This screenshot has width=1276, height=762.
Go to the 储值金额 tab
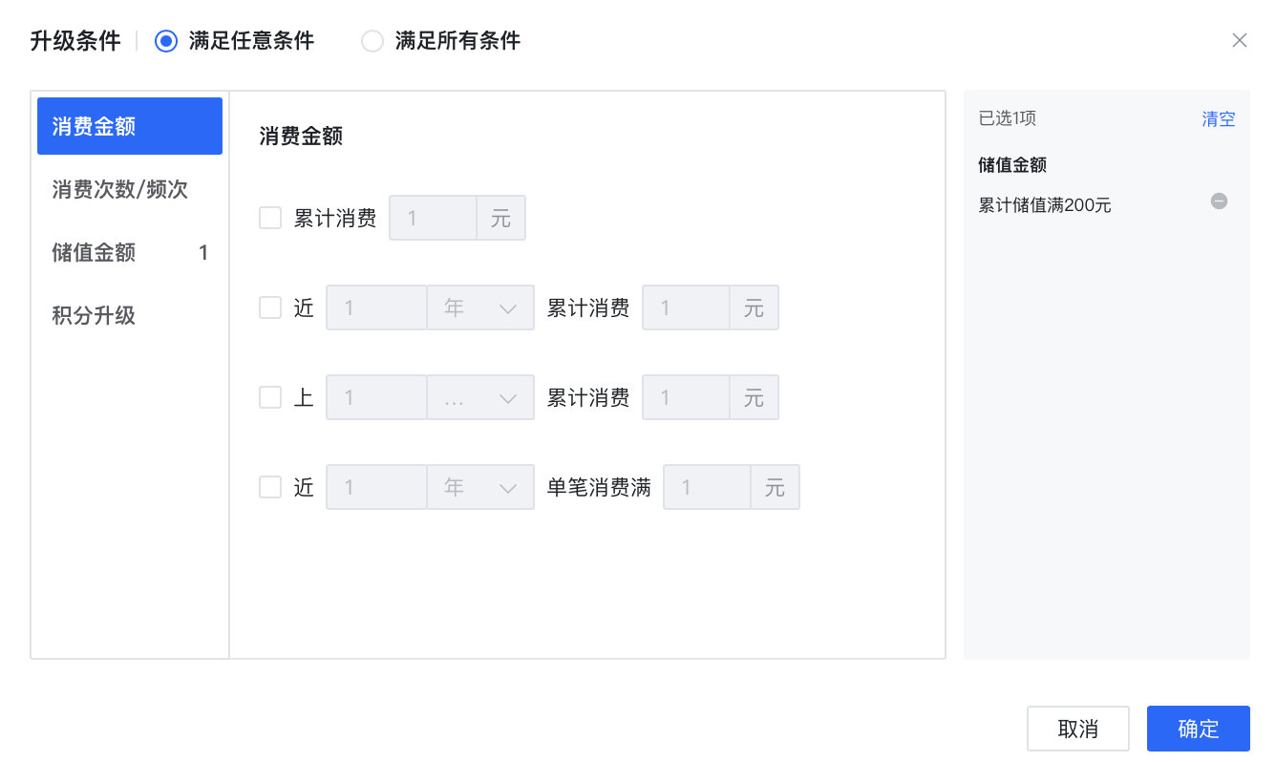(130, 252)
